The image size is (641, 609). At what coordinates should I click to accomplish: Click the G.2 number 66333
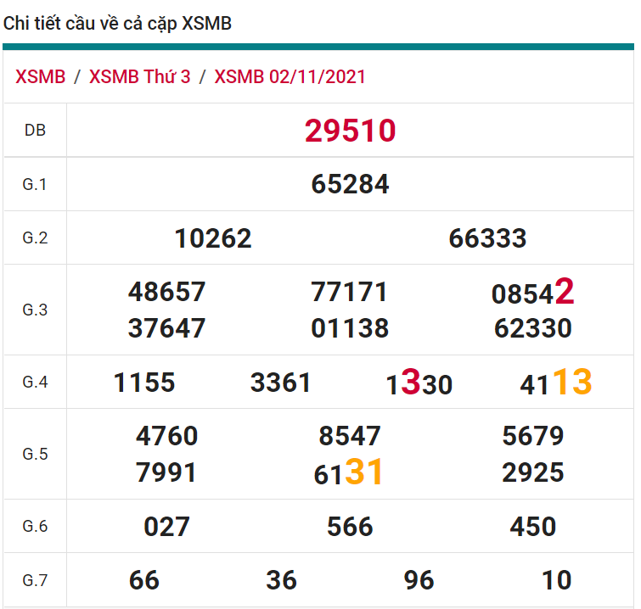tap(487, 238)
